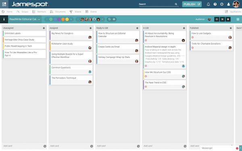242x151 pixels.
Task: Open the Kickstarter case study card
Action: tap(71, 46)
